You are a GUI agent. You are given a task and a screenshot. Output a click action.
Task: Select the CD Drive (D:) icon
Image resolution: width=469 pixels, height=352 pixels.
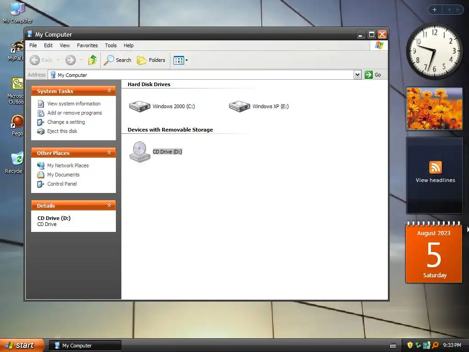tap(140, 152)
